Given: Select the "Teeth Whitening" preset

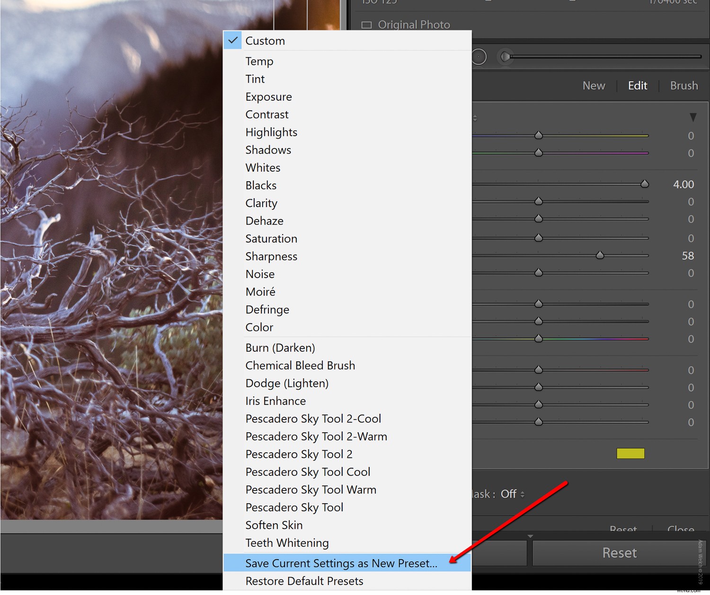Looking at the screenshot, I should pos(287,542).
